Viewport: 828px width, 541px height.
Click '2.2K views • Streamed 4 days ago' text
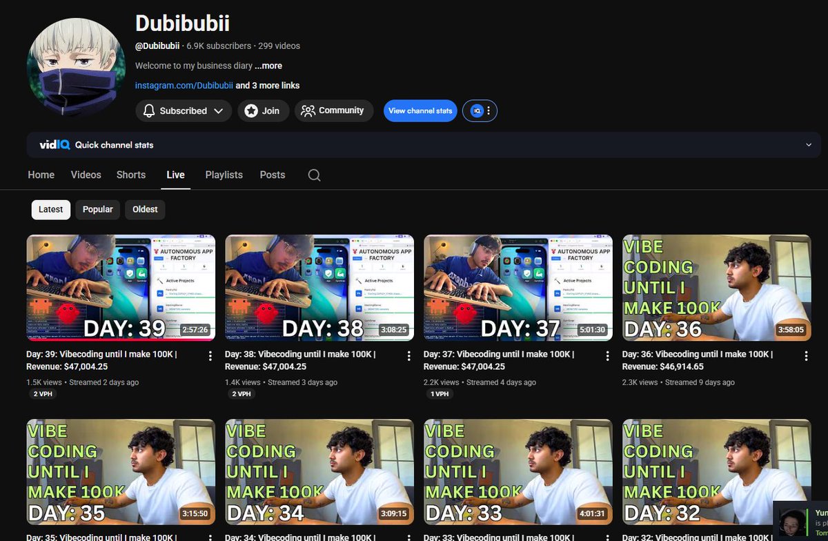(480, 382)
